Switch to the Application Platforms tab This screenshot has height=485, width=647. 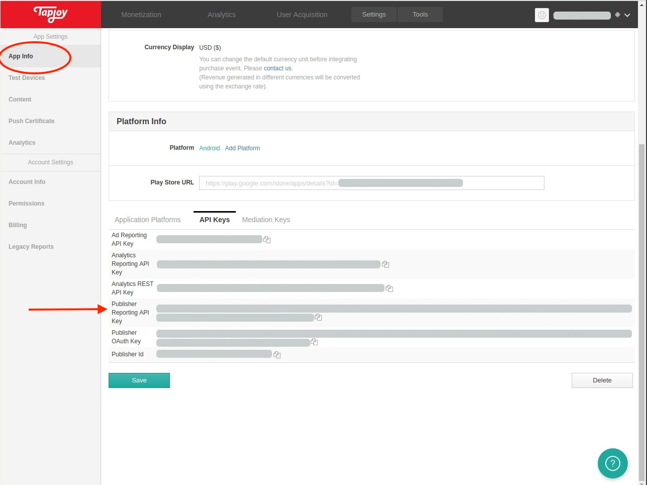(x=147, y=220)
